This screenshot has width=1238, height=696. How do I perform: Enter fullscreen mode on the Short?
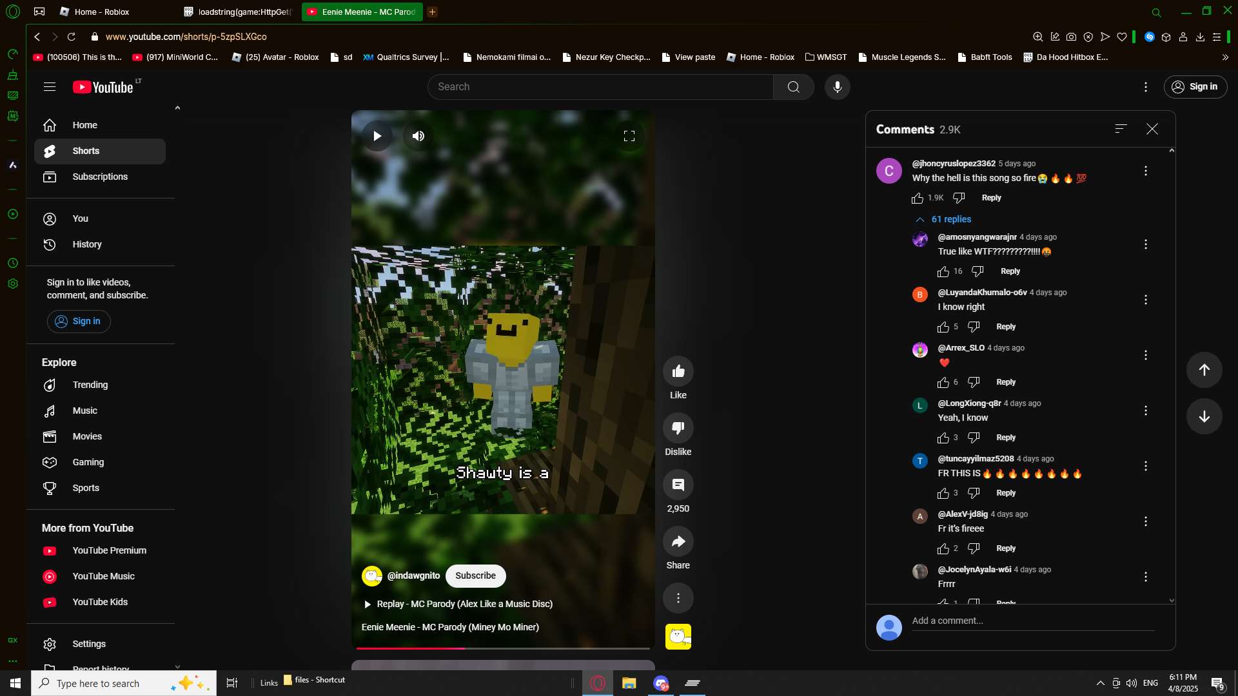629,136
